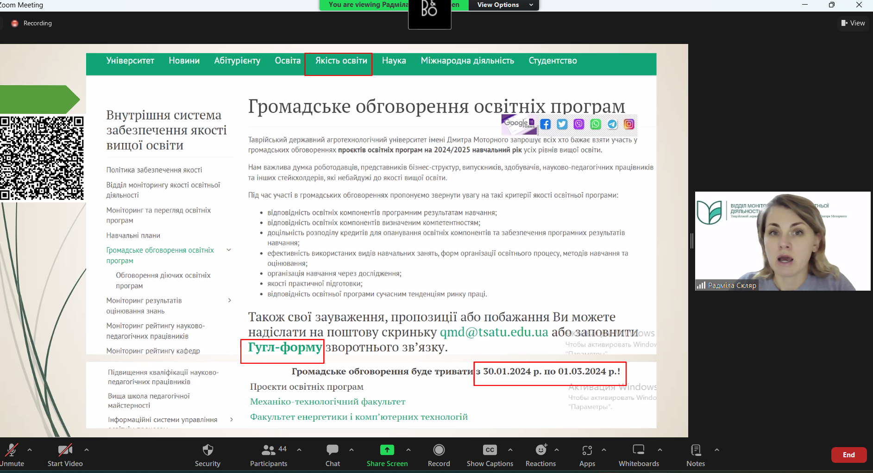Show Captions CC icon
This screenshot has height=473, width=873.
tap(490, 450)
